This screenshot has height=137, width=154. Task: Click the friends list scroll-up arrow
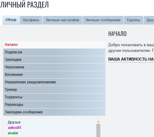(98, 121)
